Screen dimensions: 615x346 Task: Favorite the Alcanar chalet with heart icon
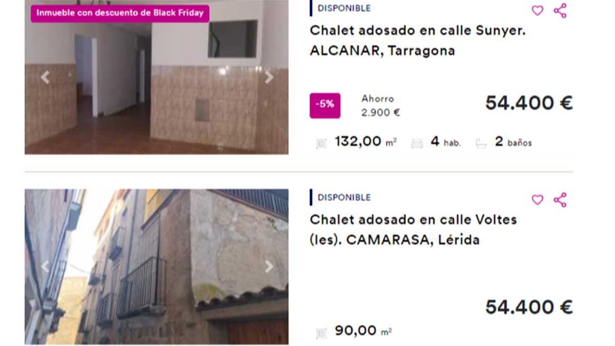coord(537,11)
